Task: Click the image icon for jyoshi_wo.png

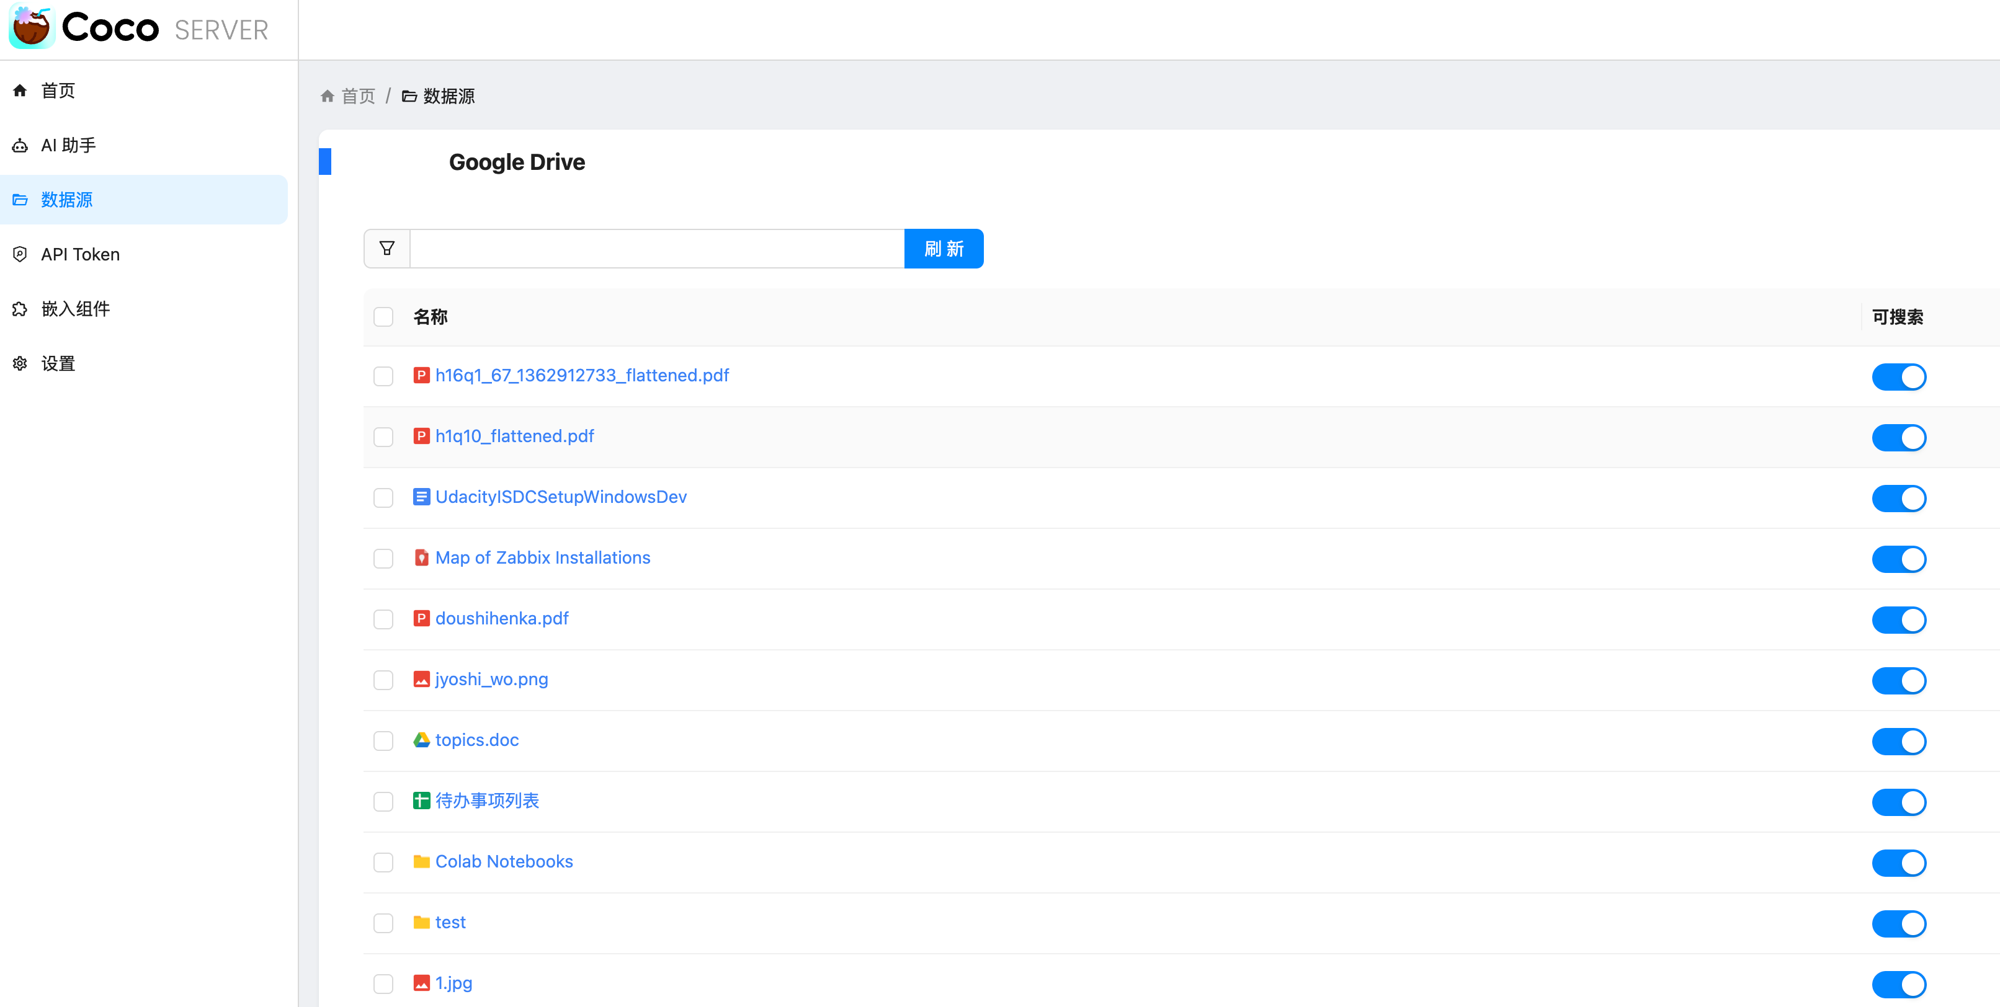Action: [422, 680]
